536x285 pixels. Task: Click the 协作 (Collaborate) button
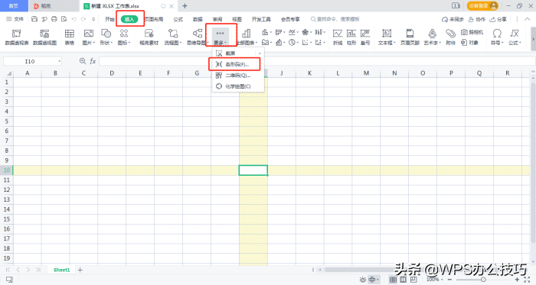click(x=476, y=19)
